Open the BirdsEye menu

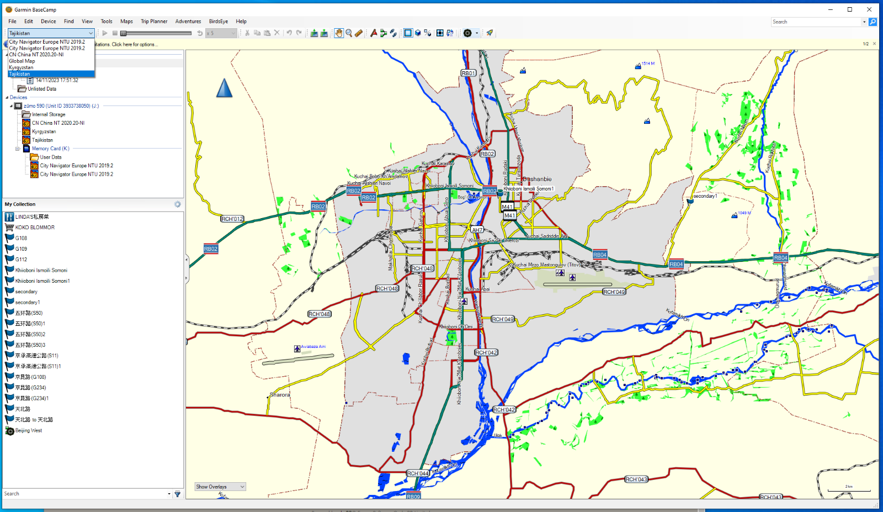(x=219, y=22)
